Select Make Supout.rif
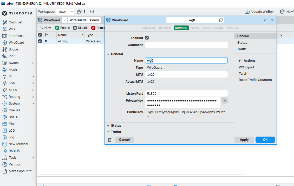This screenshot has height=186, width=294. (x=17, y=171)
